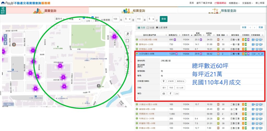Toggle the 土地 checkbox
267x131 pixels.
tap(84, 21)
